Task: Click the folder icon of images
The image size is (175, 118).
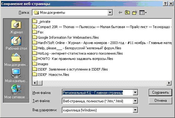Action: click(x=35, y=64)
